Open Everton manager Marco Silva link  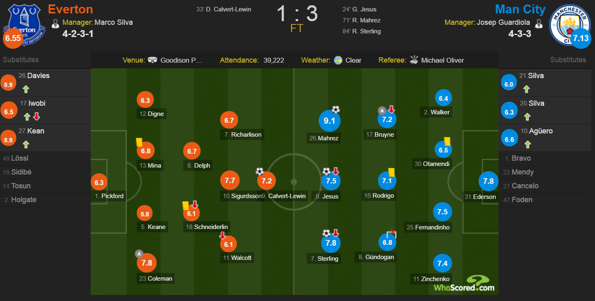[114, 22]
